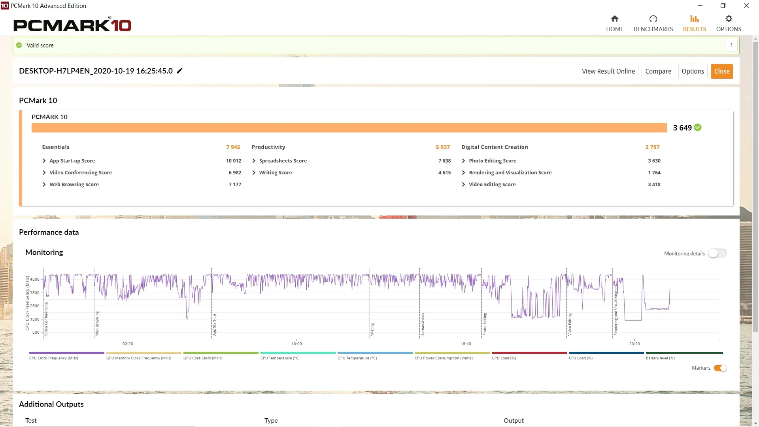Close the result with orange Close button
The height and width of the screenshot is (427, 759).
coord(722,71)
